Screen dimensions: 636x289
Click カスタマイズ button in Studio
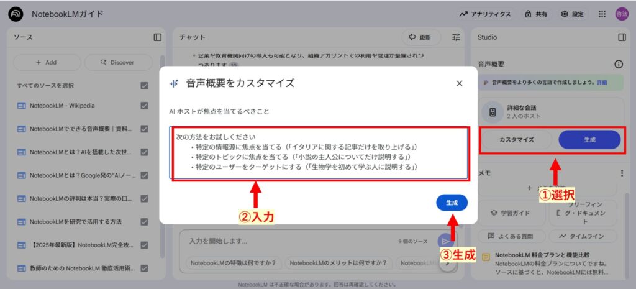516,140
